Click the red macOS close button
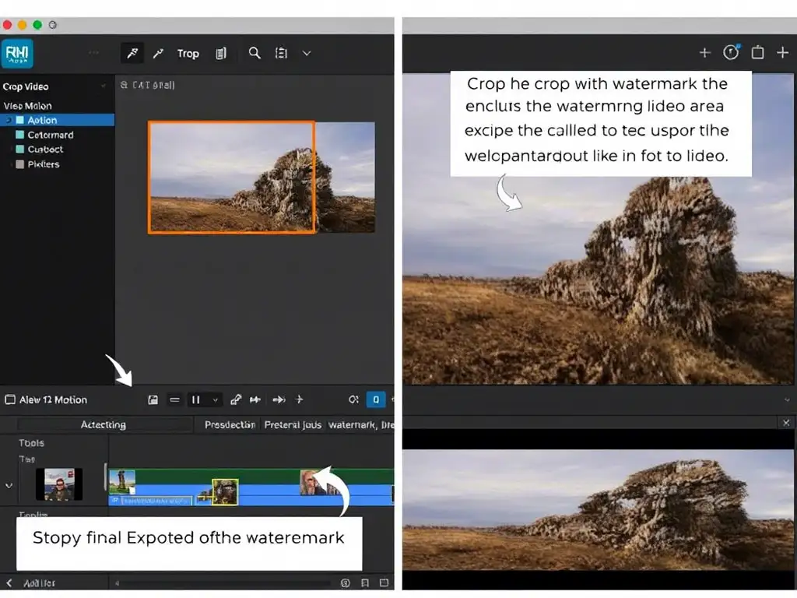This screenshot has height=598, width=797. (7, 25)
